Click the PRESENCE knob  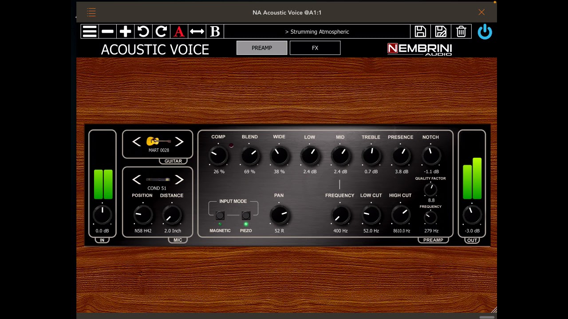tap(401, 155)
